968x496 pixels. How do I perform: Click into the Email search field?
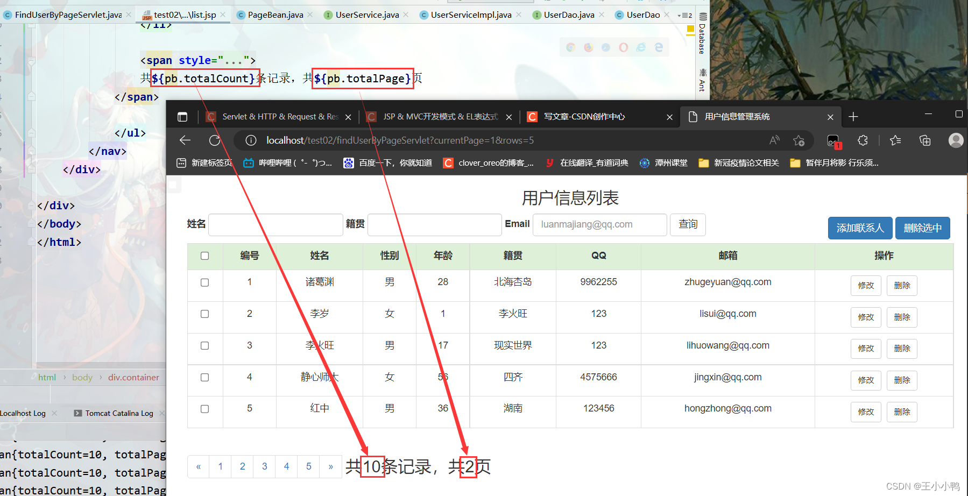[600, 224]
